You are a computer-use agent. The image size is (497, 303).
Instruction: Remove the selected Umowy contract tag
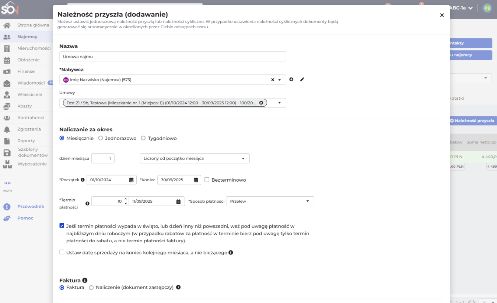click(x=261, y=103)
